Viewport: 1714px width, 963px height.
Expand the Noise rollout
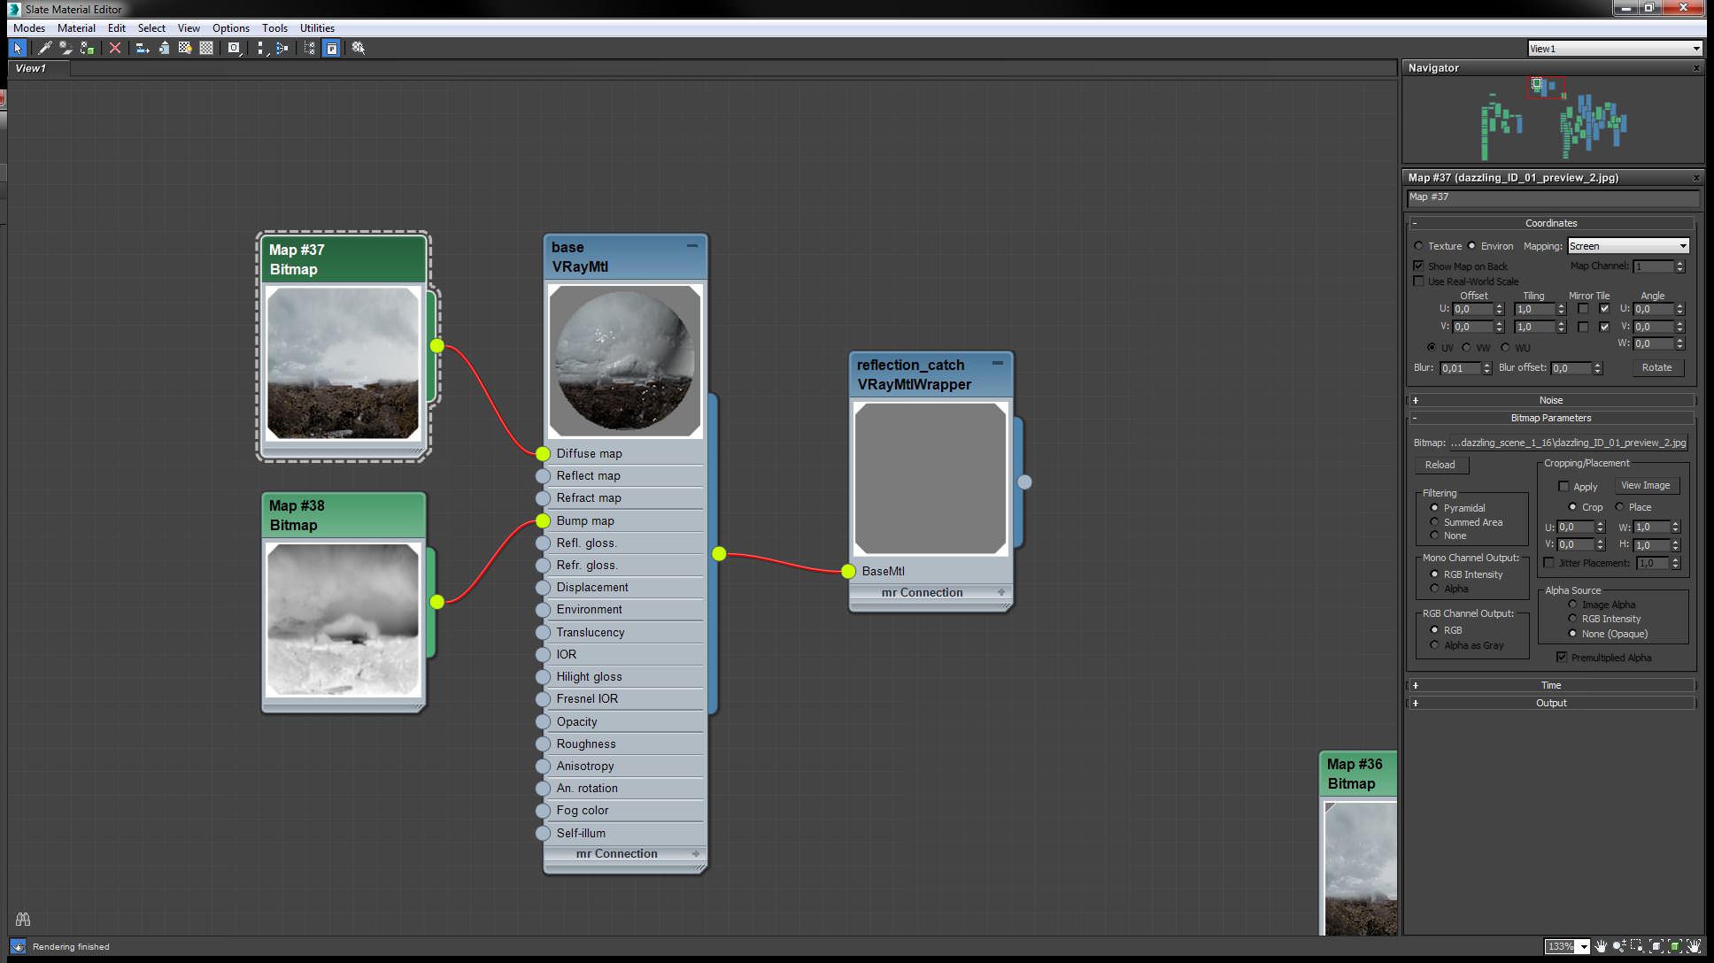coord(1551,400)
